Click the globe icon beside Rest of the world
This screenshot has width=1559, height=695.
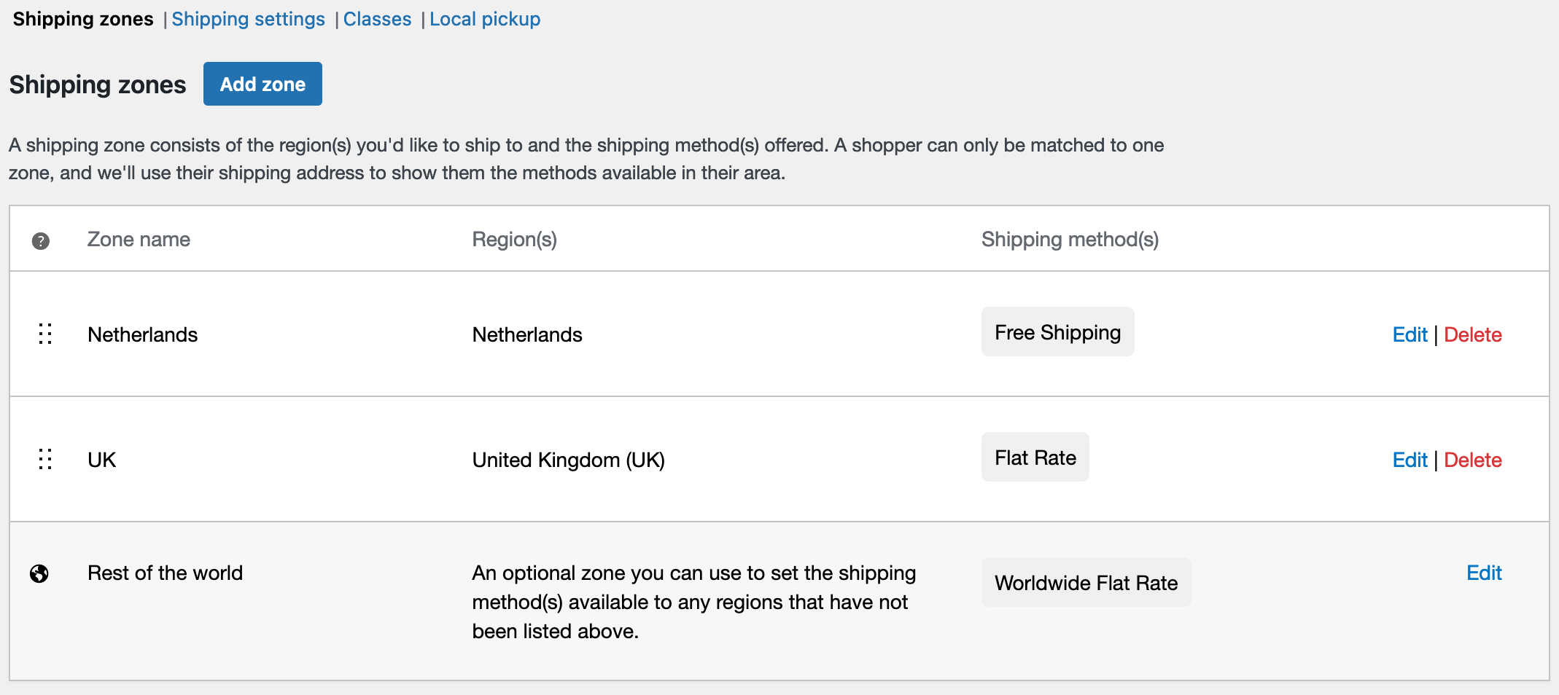pos(40,574)
